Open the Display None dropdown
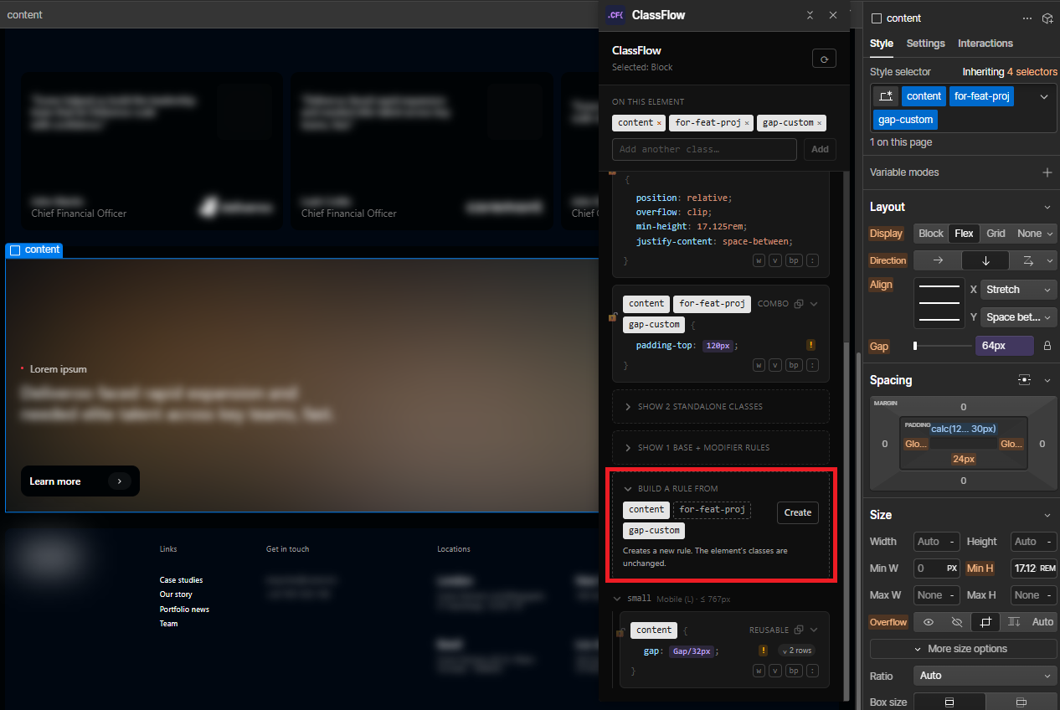Viewport: 1060px width, 710px height. coord(1035,234)
